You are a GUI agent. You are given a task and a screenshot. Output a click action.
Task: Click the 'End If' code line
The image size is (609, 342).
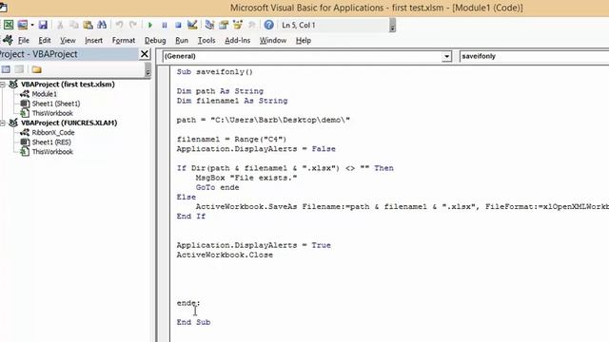(190, 217)
